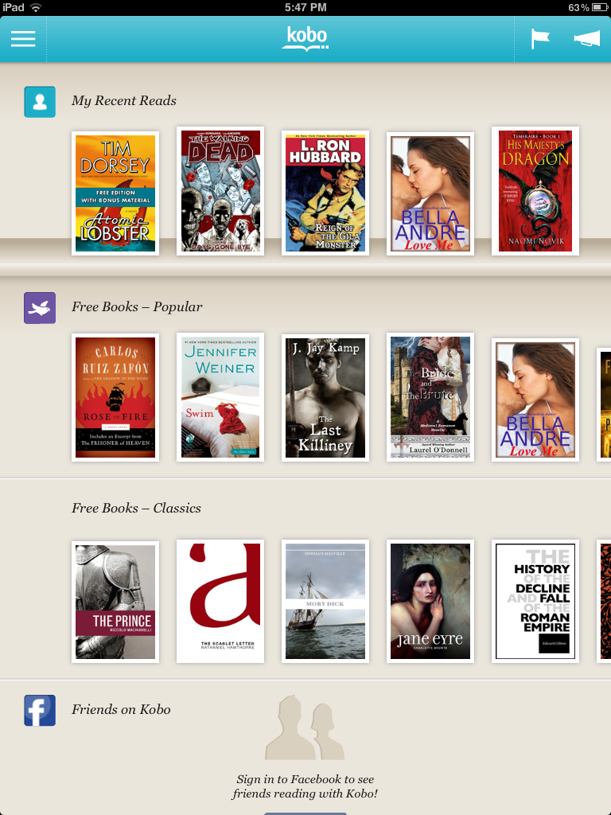Open Love Me cover in Recent Reads

coord(430,193)
